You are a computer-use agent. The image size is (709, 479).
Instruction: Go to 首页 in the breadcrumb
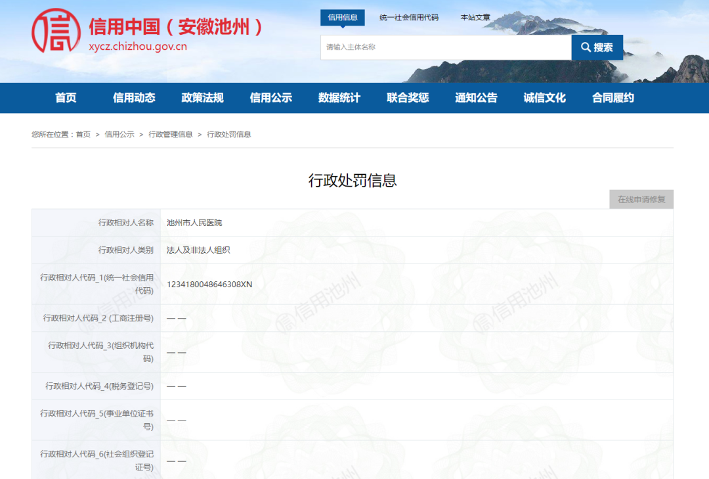(x=83, y=135)
